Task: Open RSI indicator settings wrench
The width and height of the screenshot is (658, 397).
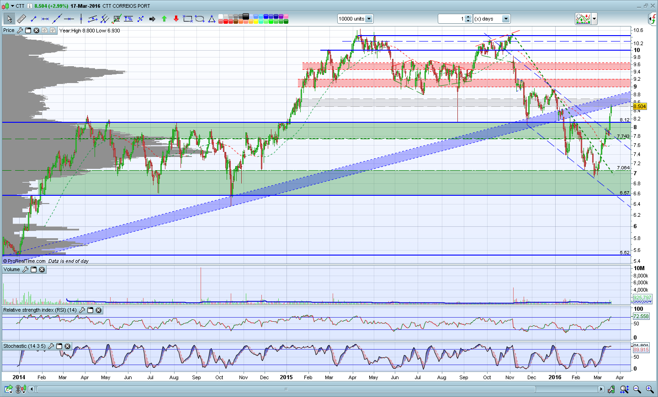Action: point(82,310)
